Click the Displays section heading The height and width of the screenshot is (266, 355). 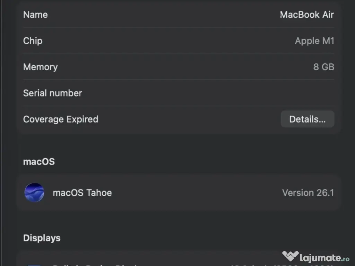coord(42,238)
